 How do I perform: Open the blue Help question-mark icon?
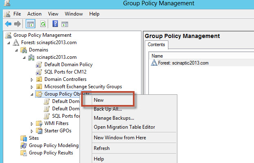(x=55, y=24)
